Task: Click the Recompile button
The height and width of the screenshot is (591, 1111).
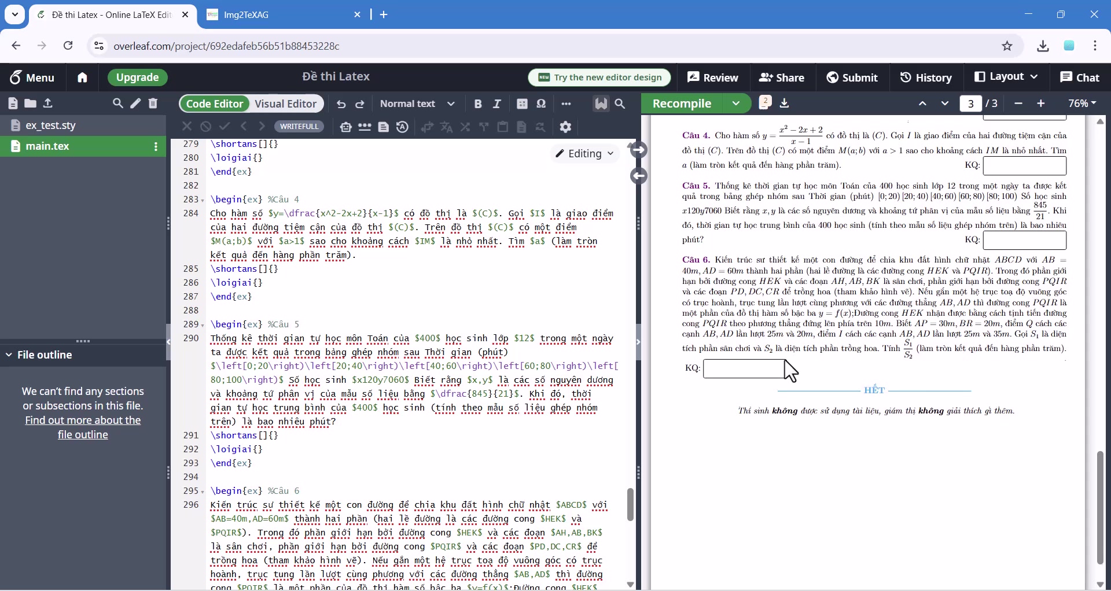Action: tap(682, 104)
